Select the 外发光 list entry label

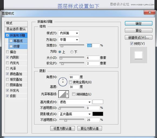[14, 90]
